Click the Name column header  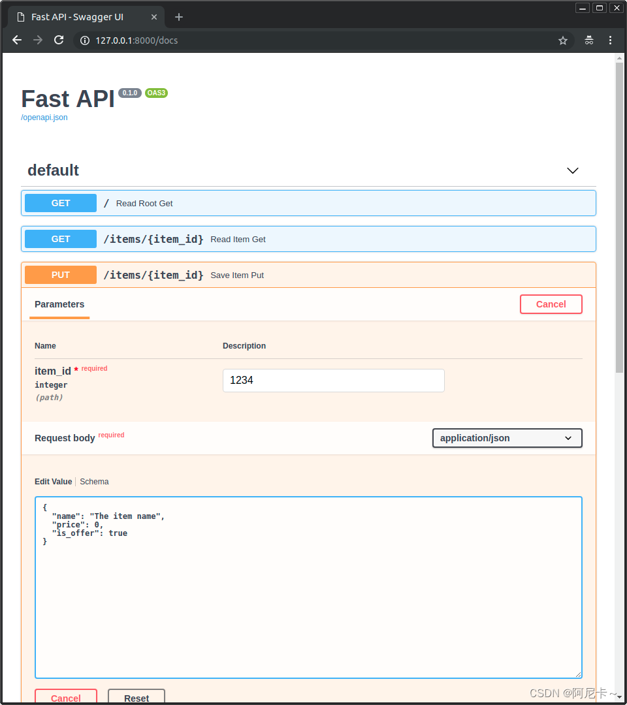[x=46, y=346]
